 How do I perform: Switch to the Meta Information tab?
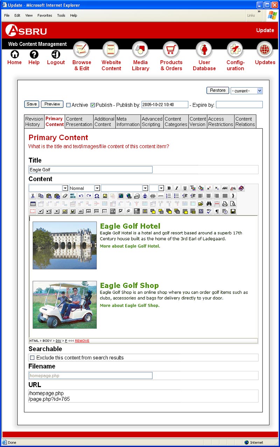(128, 122)
